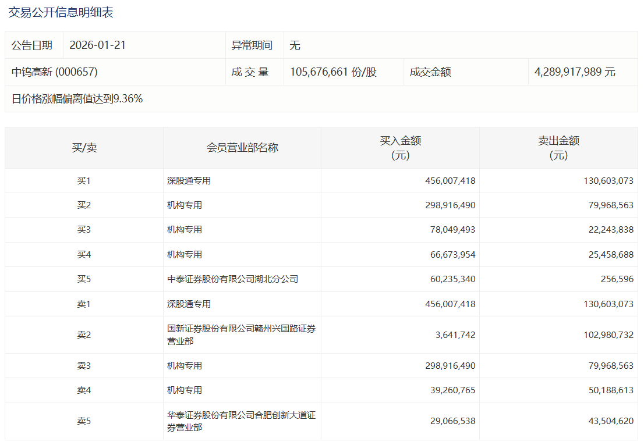Click the 卖出金额(元) column header

[558, 148]
